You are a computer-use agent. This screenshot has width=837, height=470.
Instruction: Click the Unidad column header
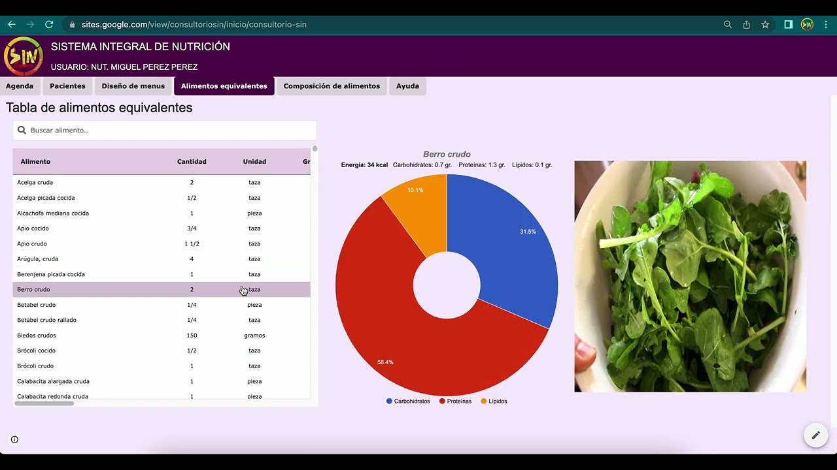click(x=254, y=161)
